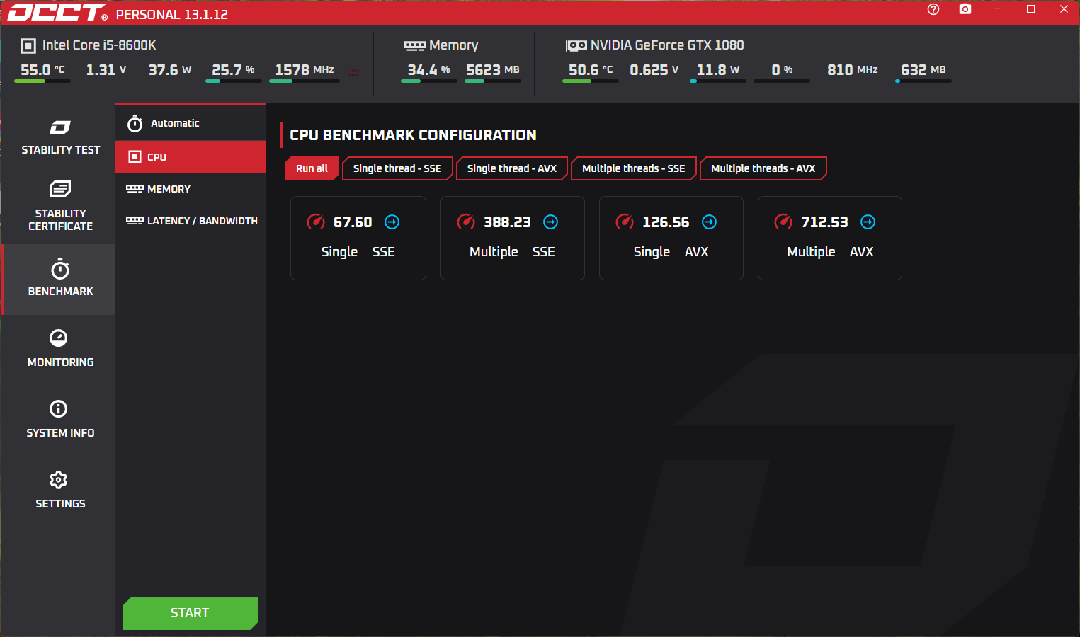Choose the Run all option
The width and height of the screenshot is (1080, 637).
click(x=312, y=168)
